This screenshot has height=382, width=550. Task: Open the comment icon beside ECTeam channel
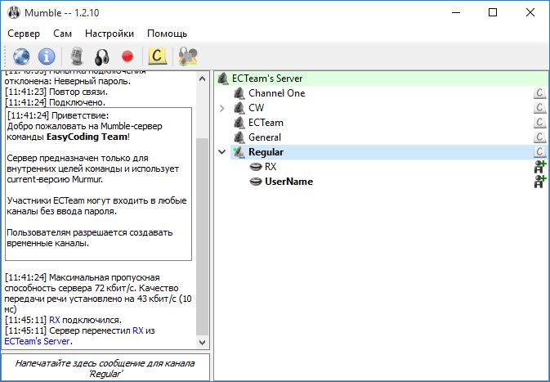(x=539, y=123)
